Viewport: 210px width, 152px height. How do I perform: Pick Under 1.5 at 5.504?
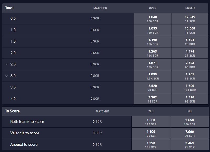coord(190,42)
